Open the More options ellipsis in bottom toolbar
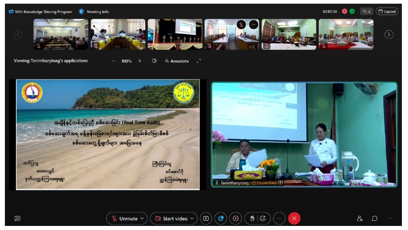 [279, 219]
